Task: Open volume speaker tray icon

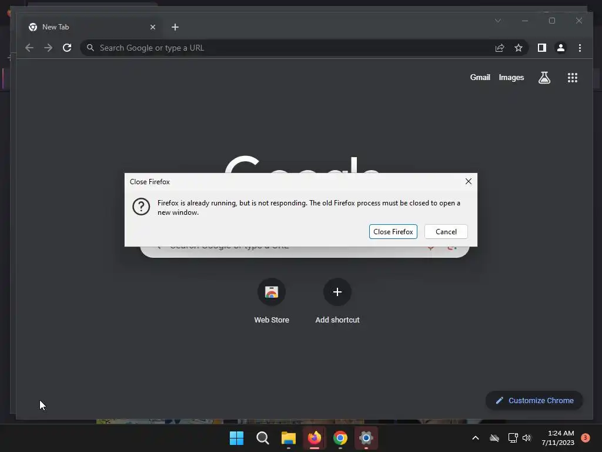Action: [x=526, y=438]
